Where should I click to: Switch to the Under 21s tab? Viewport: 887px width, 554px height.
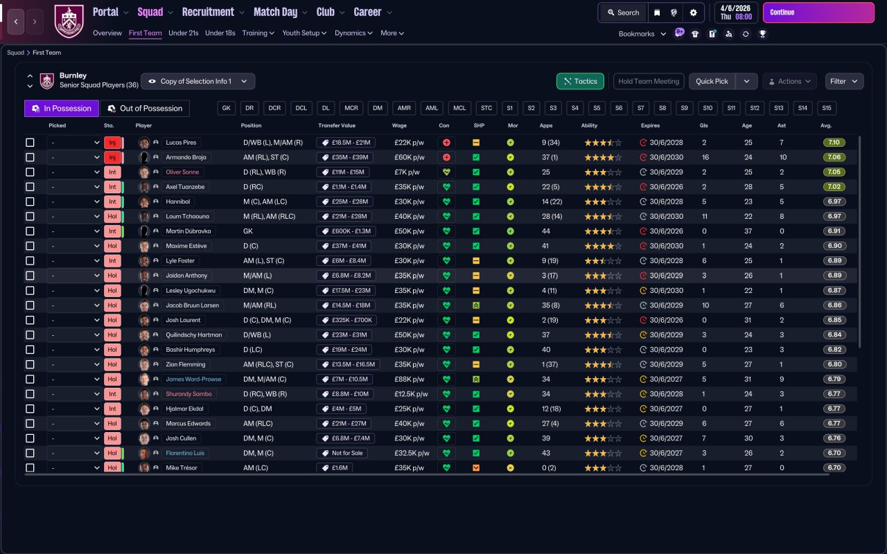(x=184, y=33)
